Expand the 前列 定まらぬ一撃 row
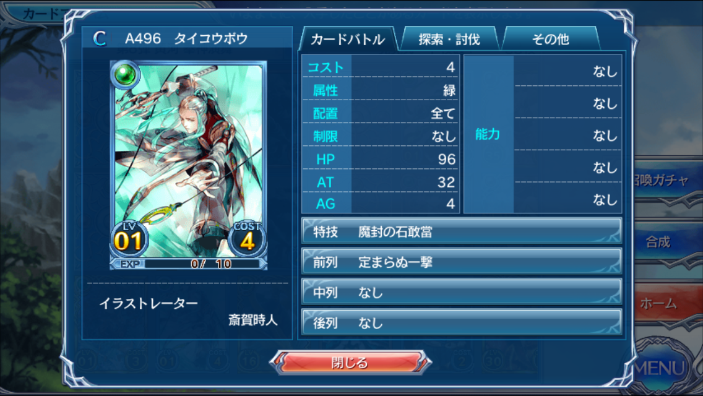Screen dimensions: 703x396 point(462,262)
